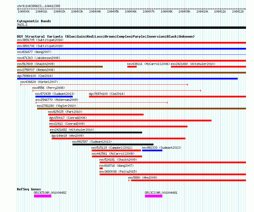Click the 106403k ruler tick label

coord(77,11)
